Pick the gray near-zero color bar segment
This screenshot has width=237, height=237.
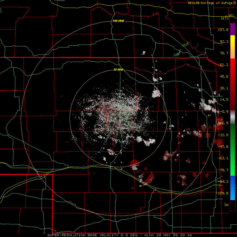pyautogui.click(x=233, y=117)
